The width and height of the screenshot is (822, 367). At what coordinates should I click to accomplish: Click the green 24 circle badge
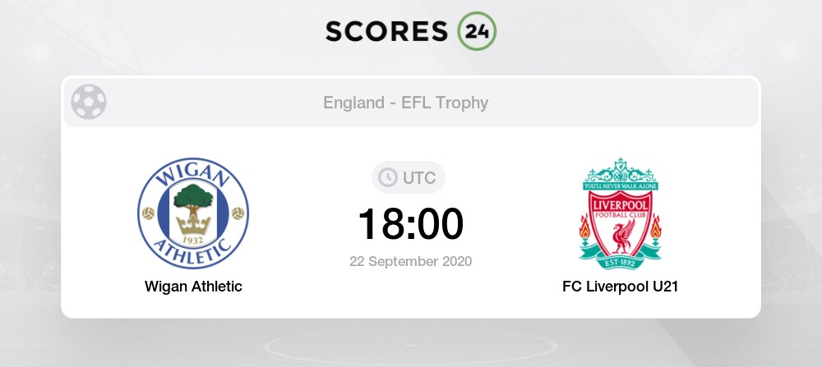point(477,31)
